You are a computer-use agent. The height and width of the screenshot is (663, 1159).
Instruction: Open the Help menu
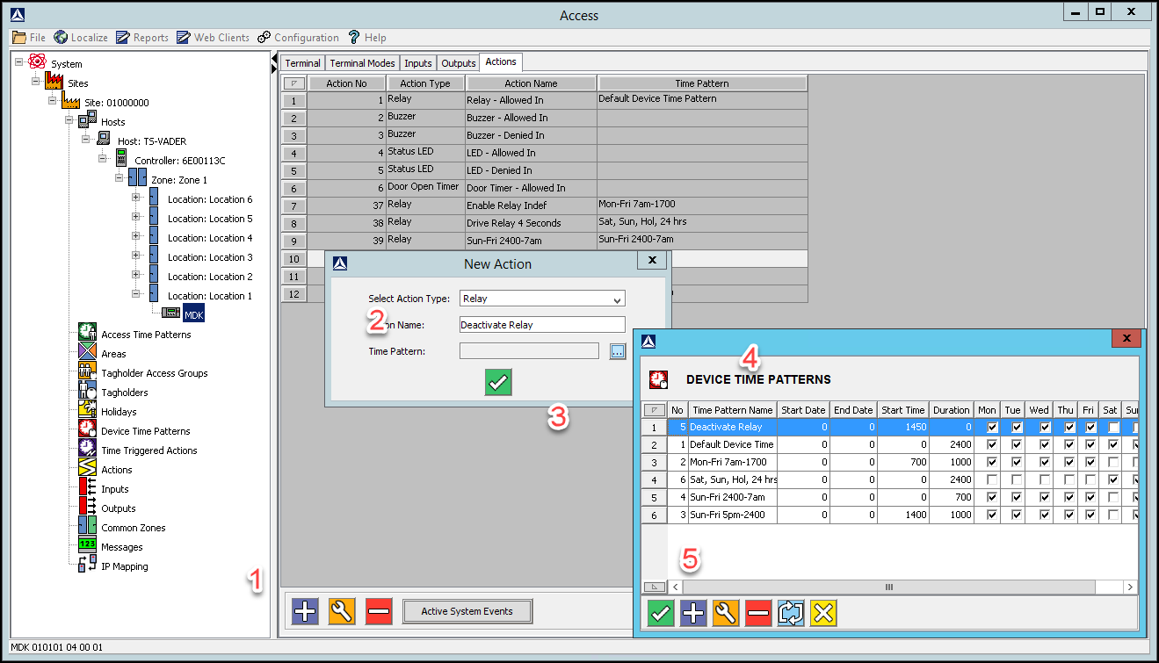click(x=367, y=38)
